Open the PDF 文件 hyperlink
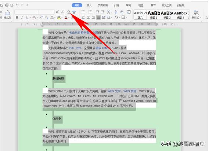Screen dimensions: 209x151 [75, 48]
